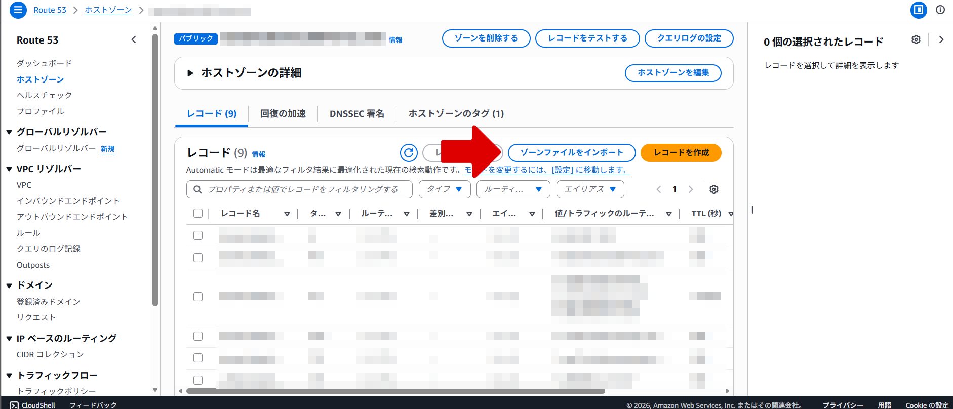The width and height of the screenshot is (953, 409).
Task: Open table preferences gear icon
Action: tap(713, 189)
